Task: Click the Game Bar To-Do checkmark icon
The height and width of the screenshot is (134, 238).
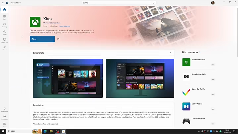Action: click(186, 91)
